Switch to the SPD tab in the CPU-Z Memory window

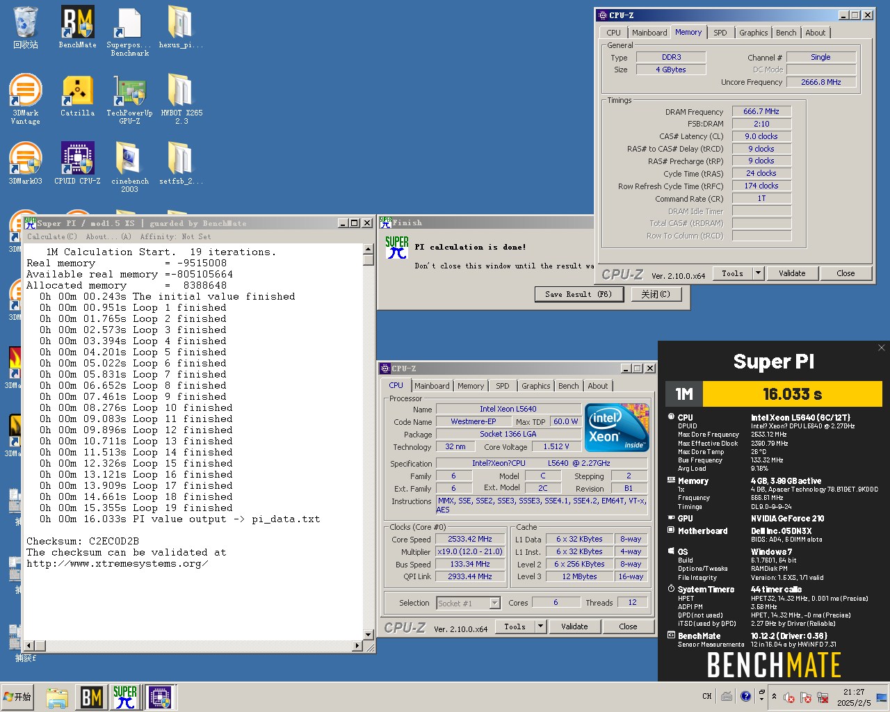[x=720, y=33]
